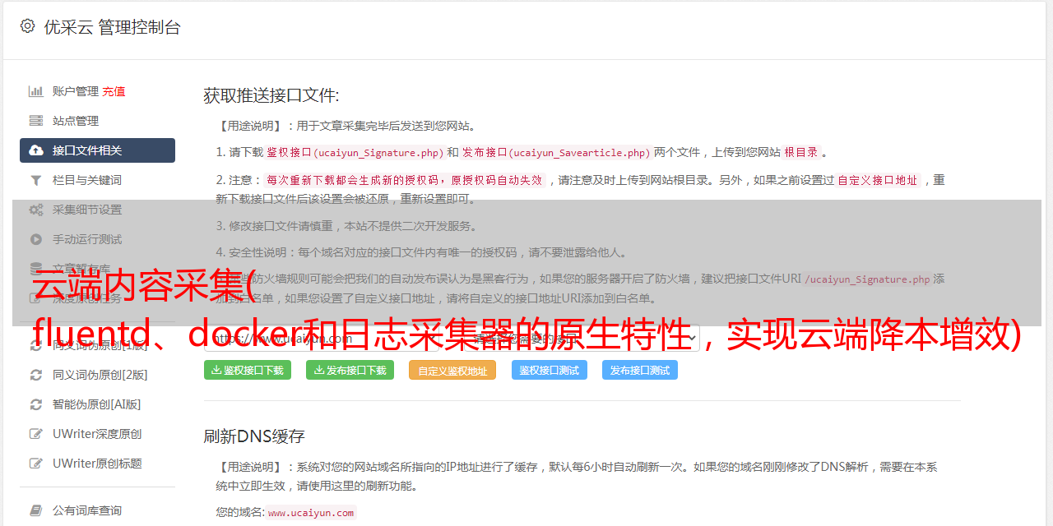1053x526 pixels.
Task: Click the highlighted 自定义接口地址 text
Action: [x=877, y=180]
